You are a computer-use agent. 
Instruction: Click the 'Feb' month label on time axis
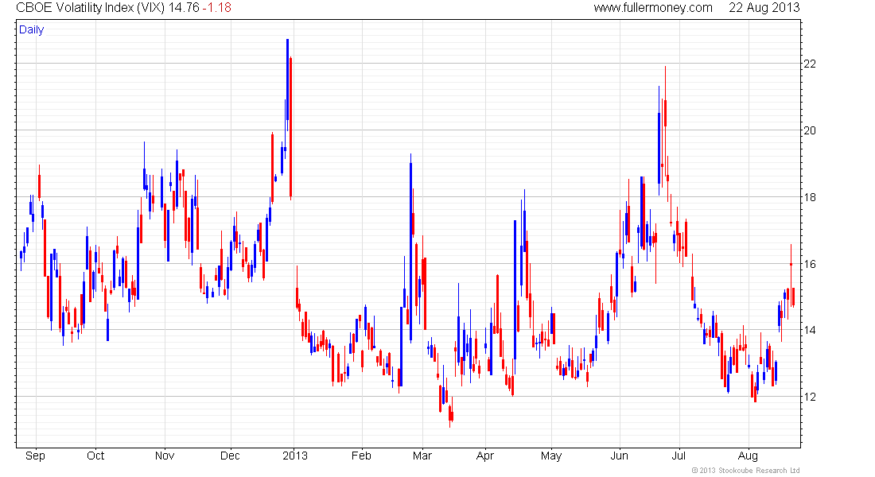pos(361,456)
